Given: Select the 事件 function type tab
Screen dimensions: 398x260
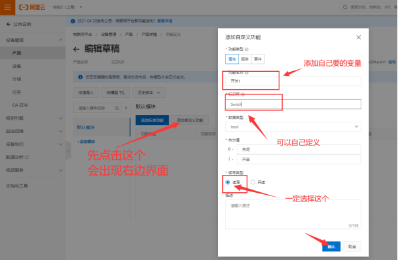Looking at the screenshot, I should (x=258, y=59).
